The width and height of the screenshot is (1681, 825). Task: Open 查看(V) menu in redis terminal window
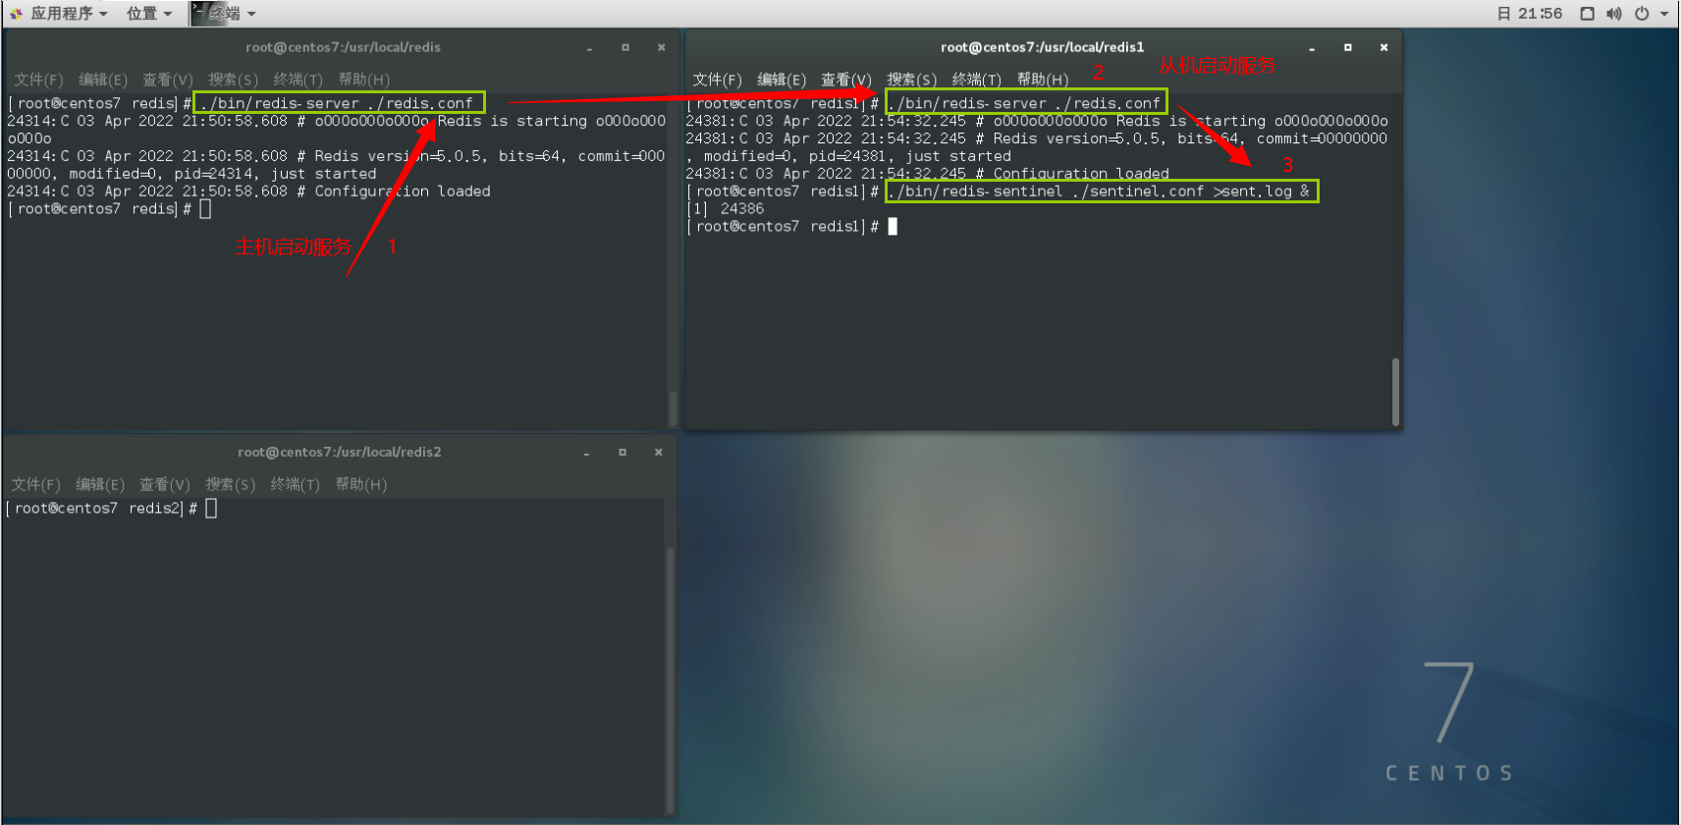pyautogui.click(x=168, y=80)
